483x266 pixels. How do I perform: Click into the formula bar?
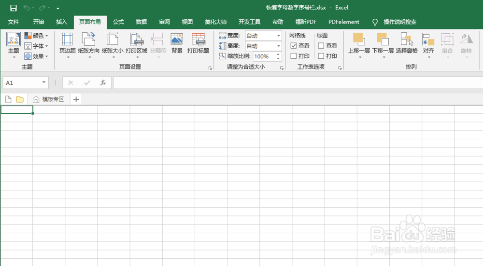298,82
